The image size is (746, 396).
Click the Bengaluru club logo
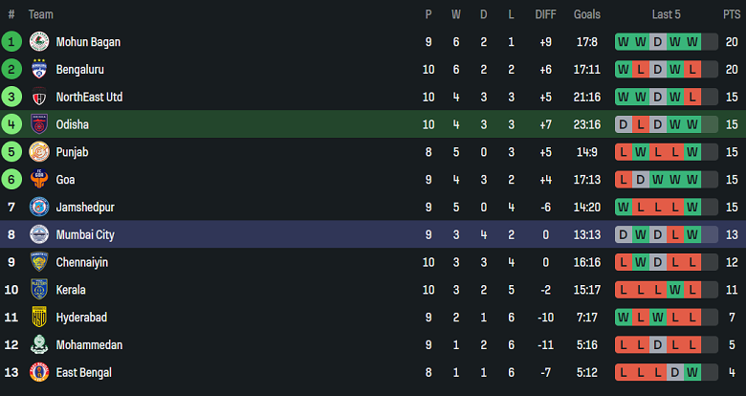tap(39, 69)
